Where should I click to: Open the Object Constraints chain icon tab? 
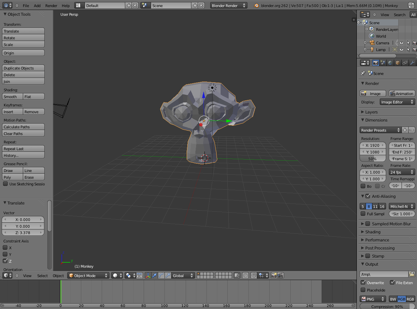pyautogui.click(x=405, y=63)
